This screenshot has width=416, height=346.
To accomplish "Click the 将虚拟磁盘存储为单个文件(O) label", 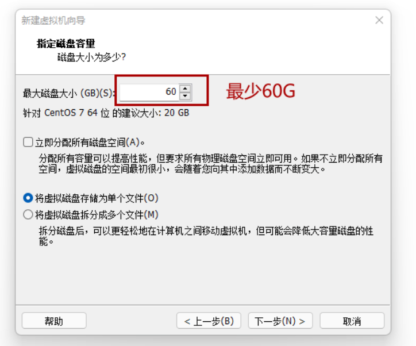I will [x=97, y=198].
